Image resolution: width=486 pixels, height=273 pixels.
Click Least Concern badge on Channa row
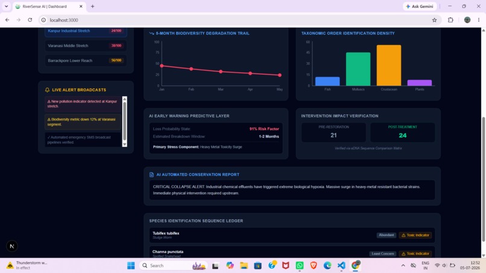click(382, 254)
